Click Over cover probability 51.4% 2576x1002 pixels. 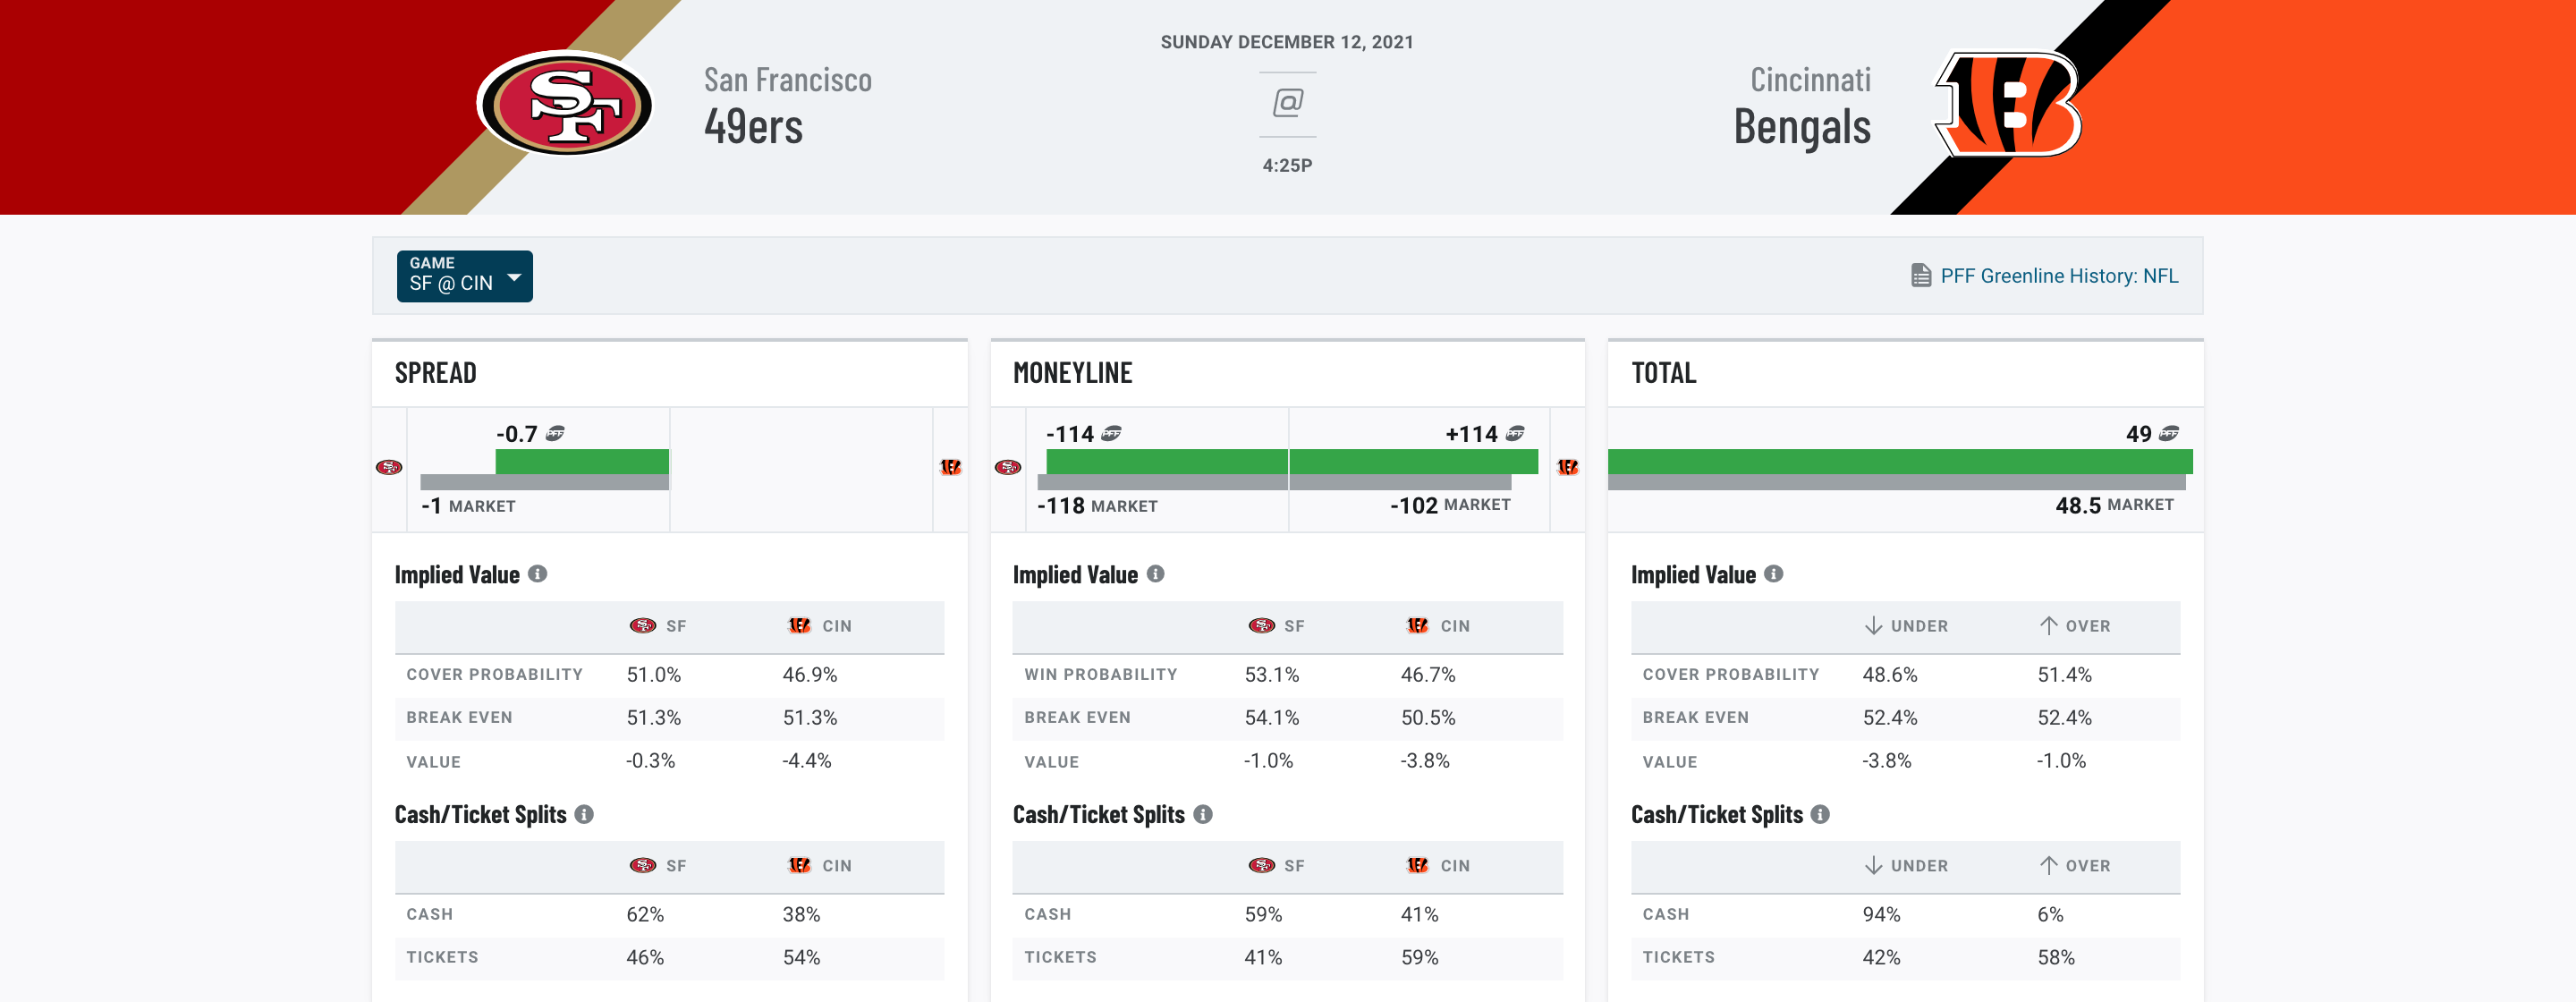[2065, 675]
